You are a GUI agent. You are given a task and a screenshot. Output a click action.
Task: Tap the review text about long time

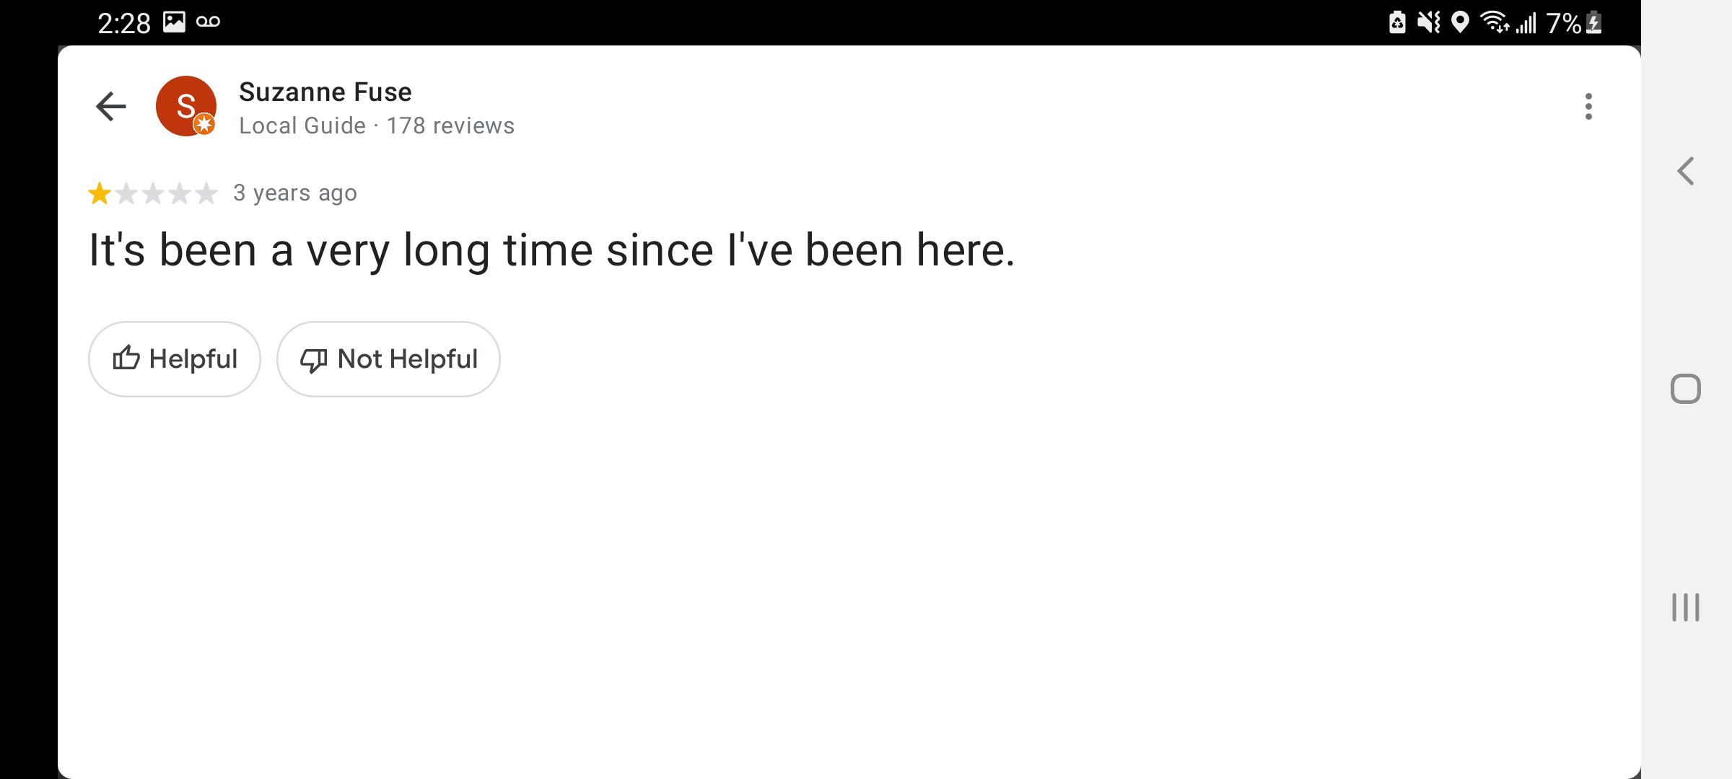click(551, 250)
